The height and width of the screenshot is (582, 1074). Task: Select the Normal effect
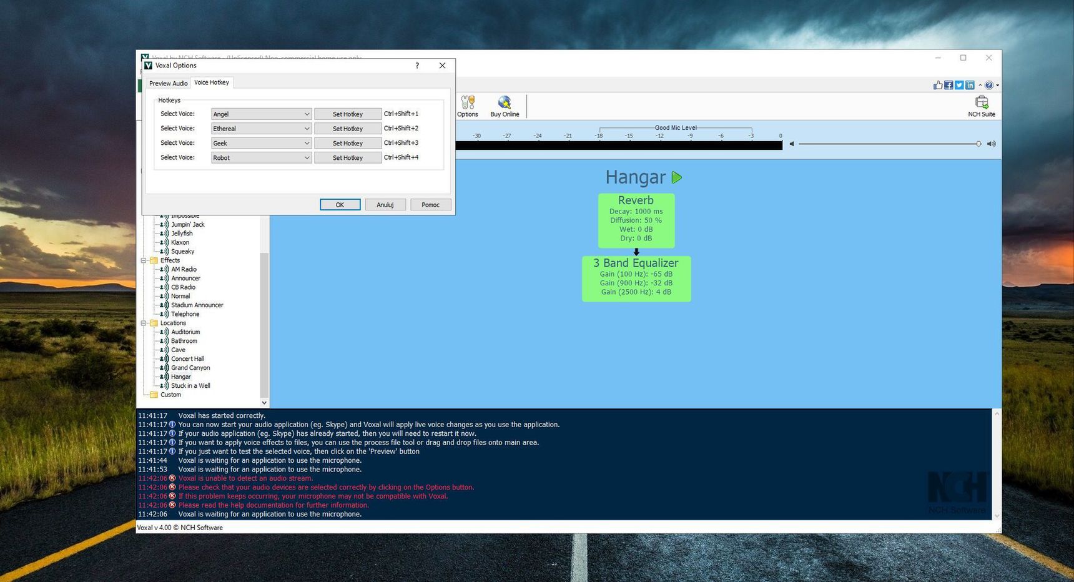point(180,296)
